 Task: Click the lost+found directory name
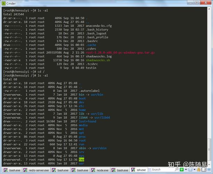point(88,121)
